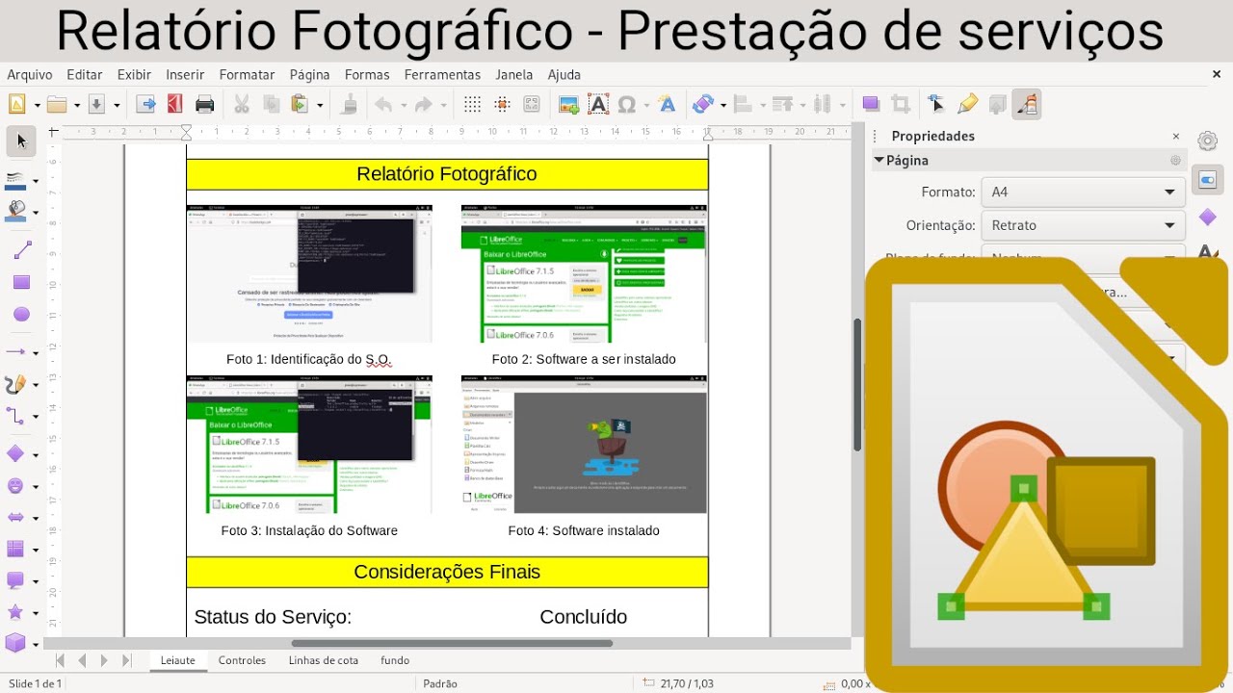Screen dimensions: 1233x693
Task: Select the Flowchart shapes tool
Action: pos(16,549)
